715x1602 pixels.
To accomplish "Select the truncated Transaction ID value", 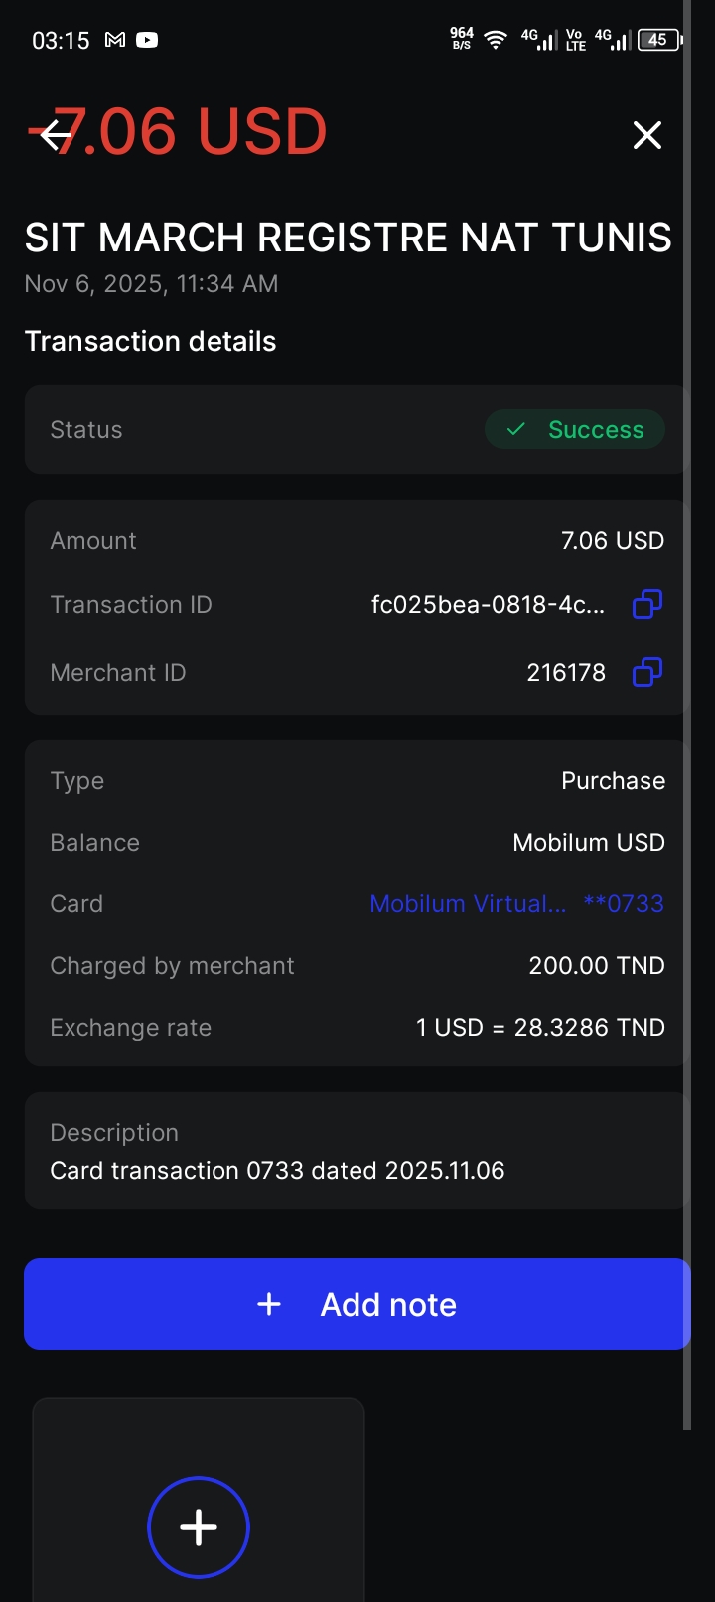I will point(488,604).
